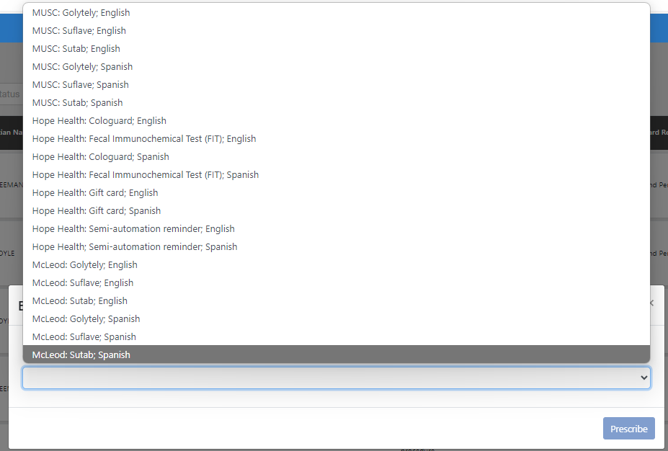This screenshot has width=668, height=451.
Task: Pick Hope Health: Cologuard; English
Action: click(336, 121)
